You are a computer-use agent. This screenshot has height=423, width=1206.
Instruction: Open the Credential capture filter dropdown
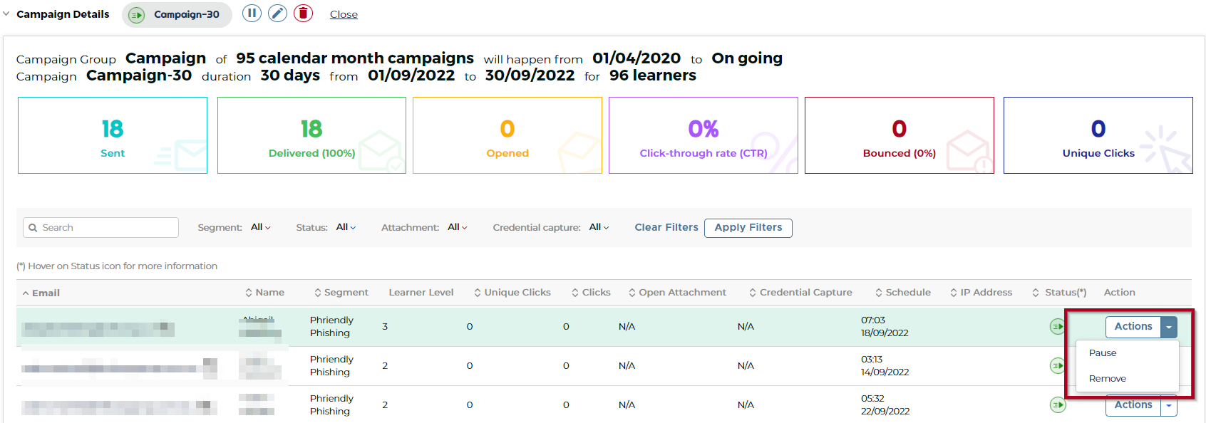[599, 227]
